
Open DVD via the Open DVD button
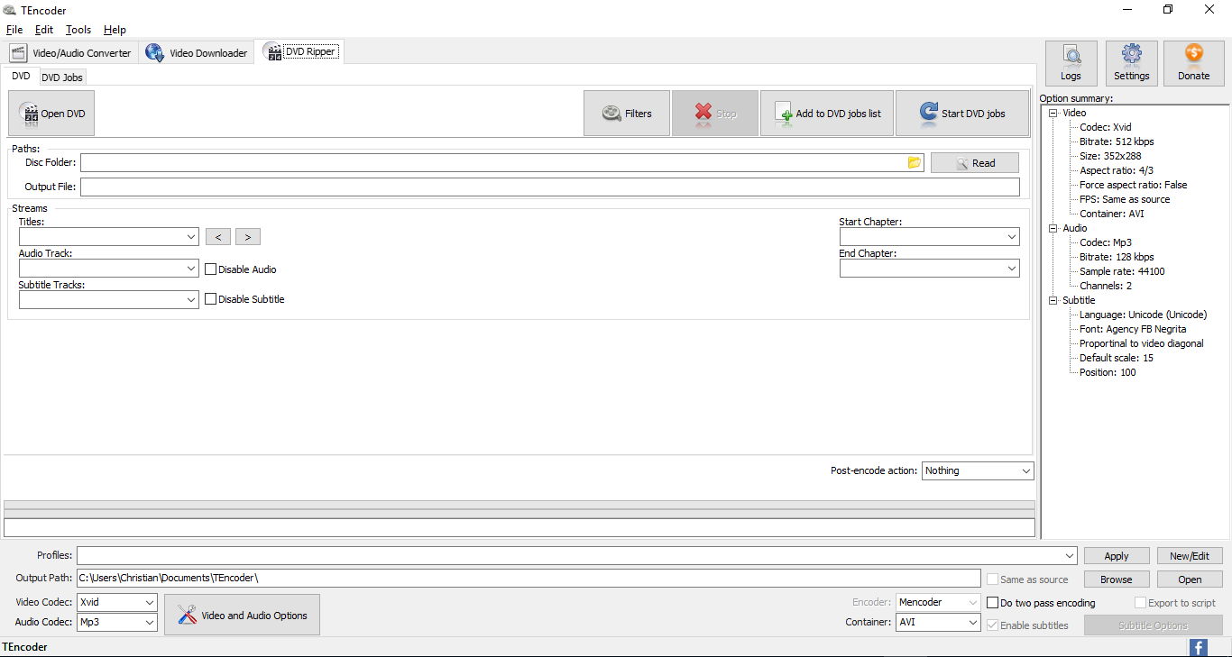tap(51, 114)
